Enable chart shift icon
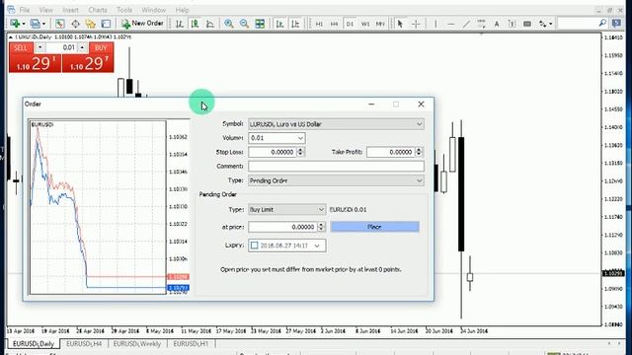 [295, 24]
